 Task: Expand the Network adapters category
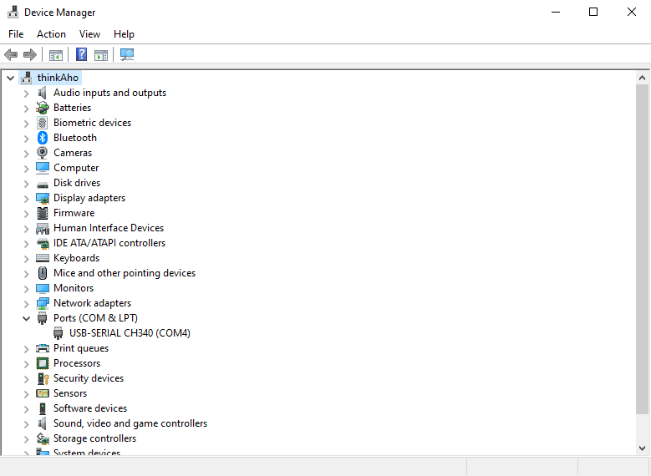26,303
